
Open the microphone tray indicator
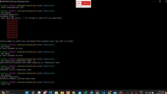pyautogui.click(x=136, y=93)
